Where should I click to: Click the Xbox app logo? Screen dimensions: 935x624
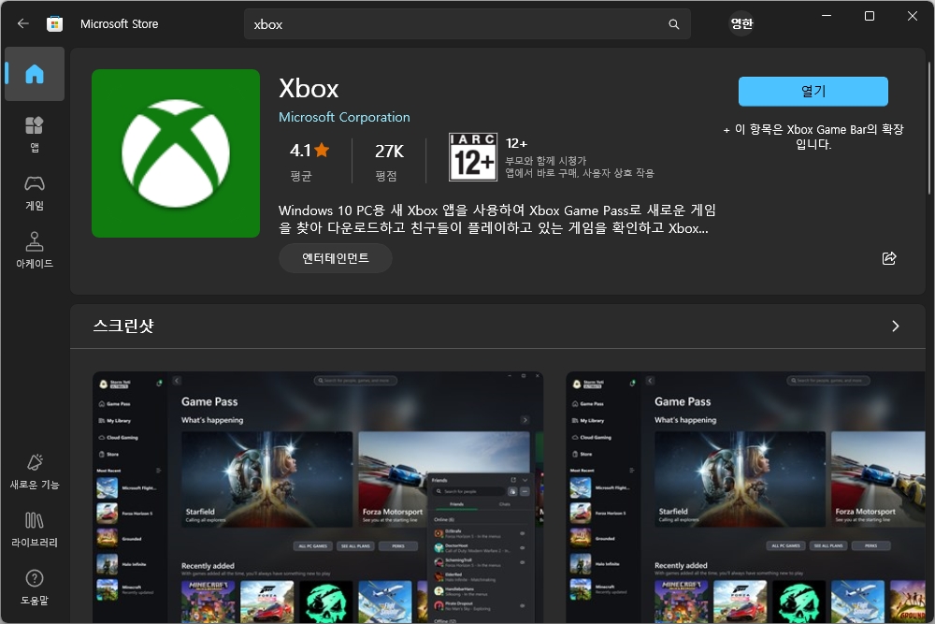176,153
